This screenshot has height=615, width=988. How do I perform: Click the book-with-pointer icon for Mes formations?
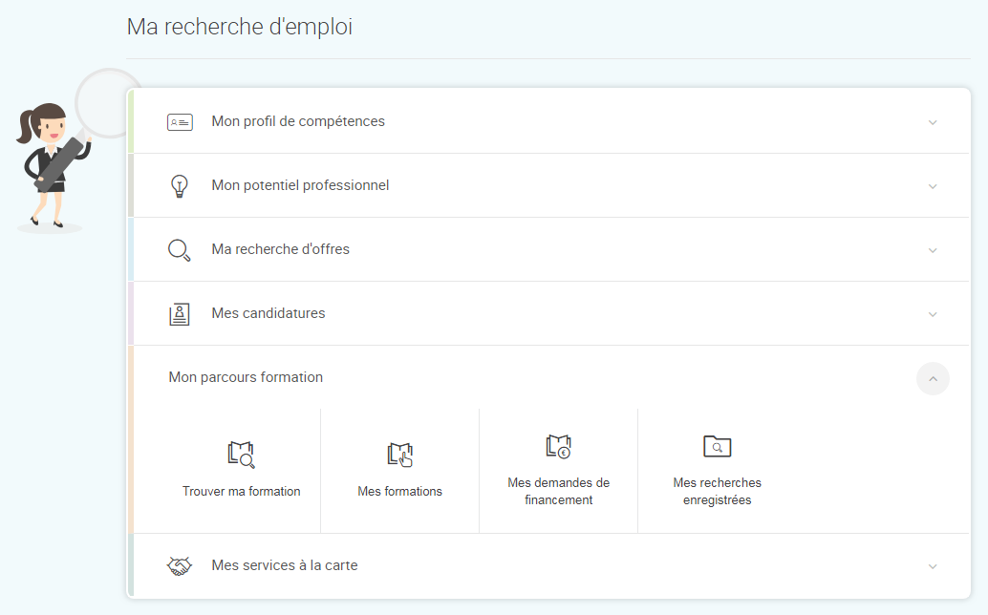pos(400,455)
